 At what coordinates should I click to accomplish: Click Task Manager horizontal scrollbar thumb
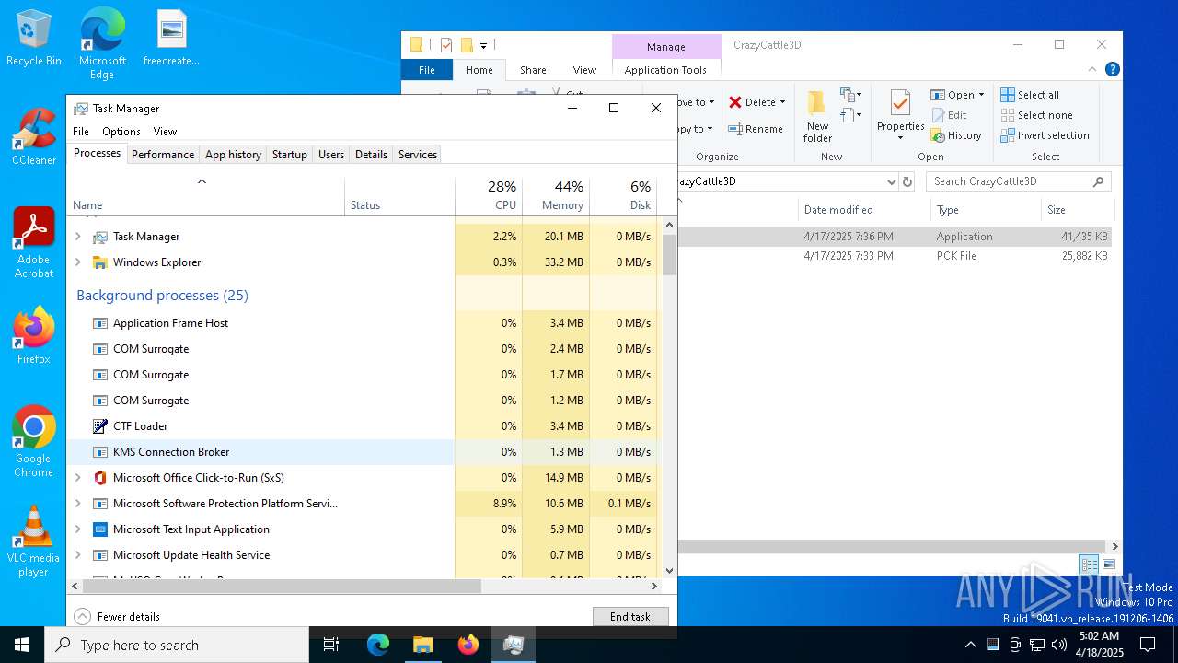click(x=282, y=586)
